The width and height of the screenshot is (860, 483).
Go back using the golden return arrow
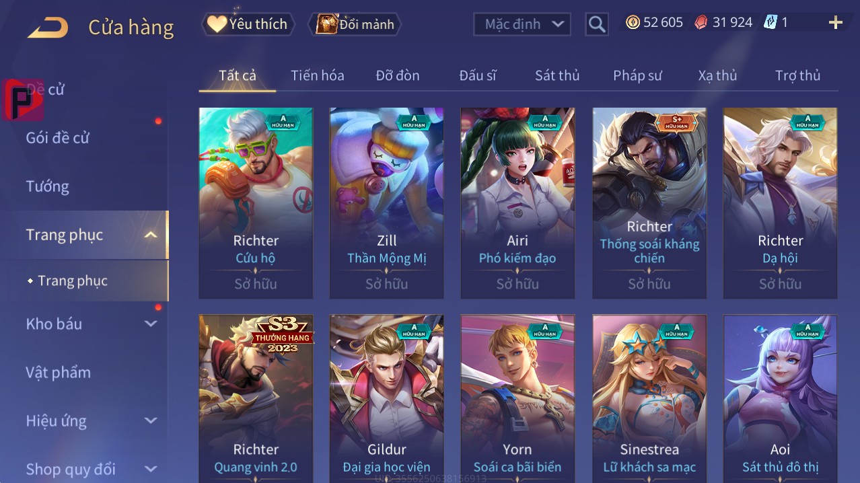48,28
